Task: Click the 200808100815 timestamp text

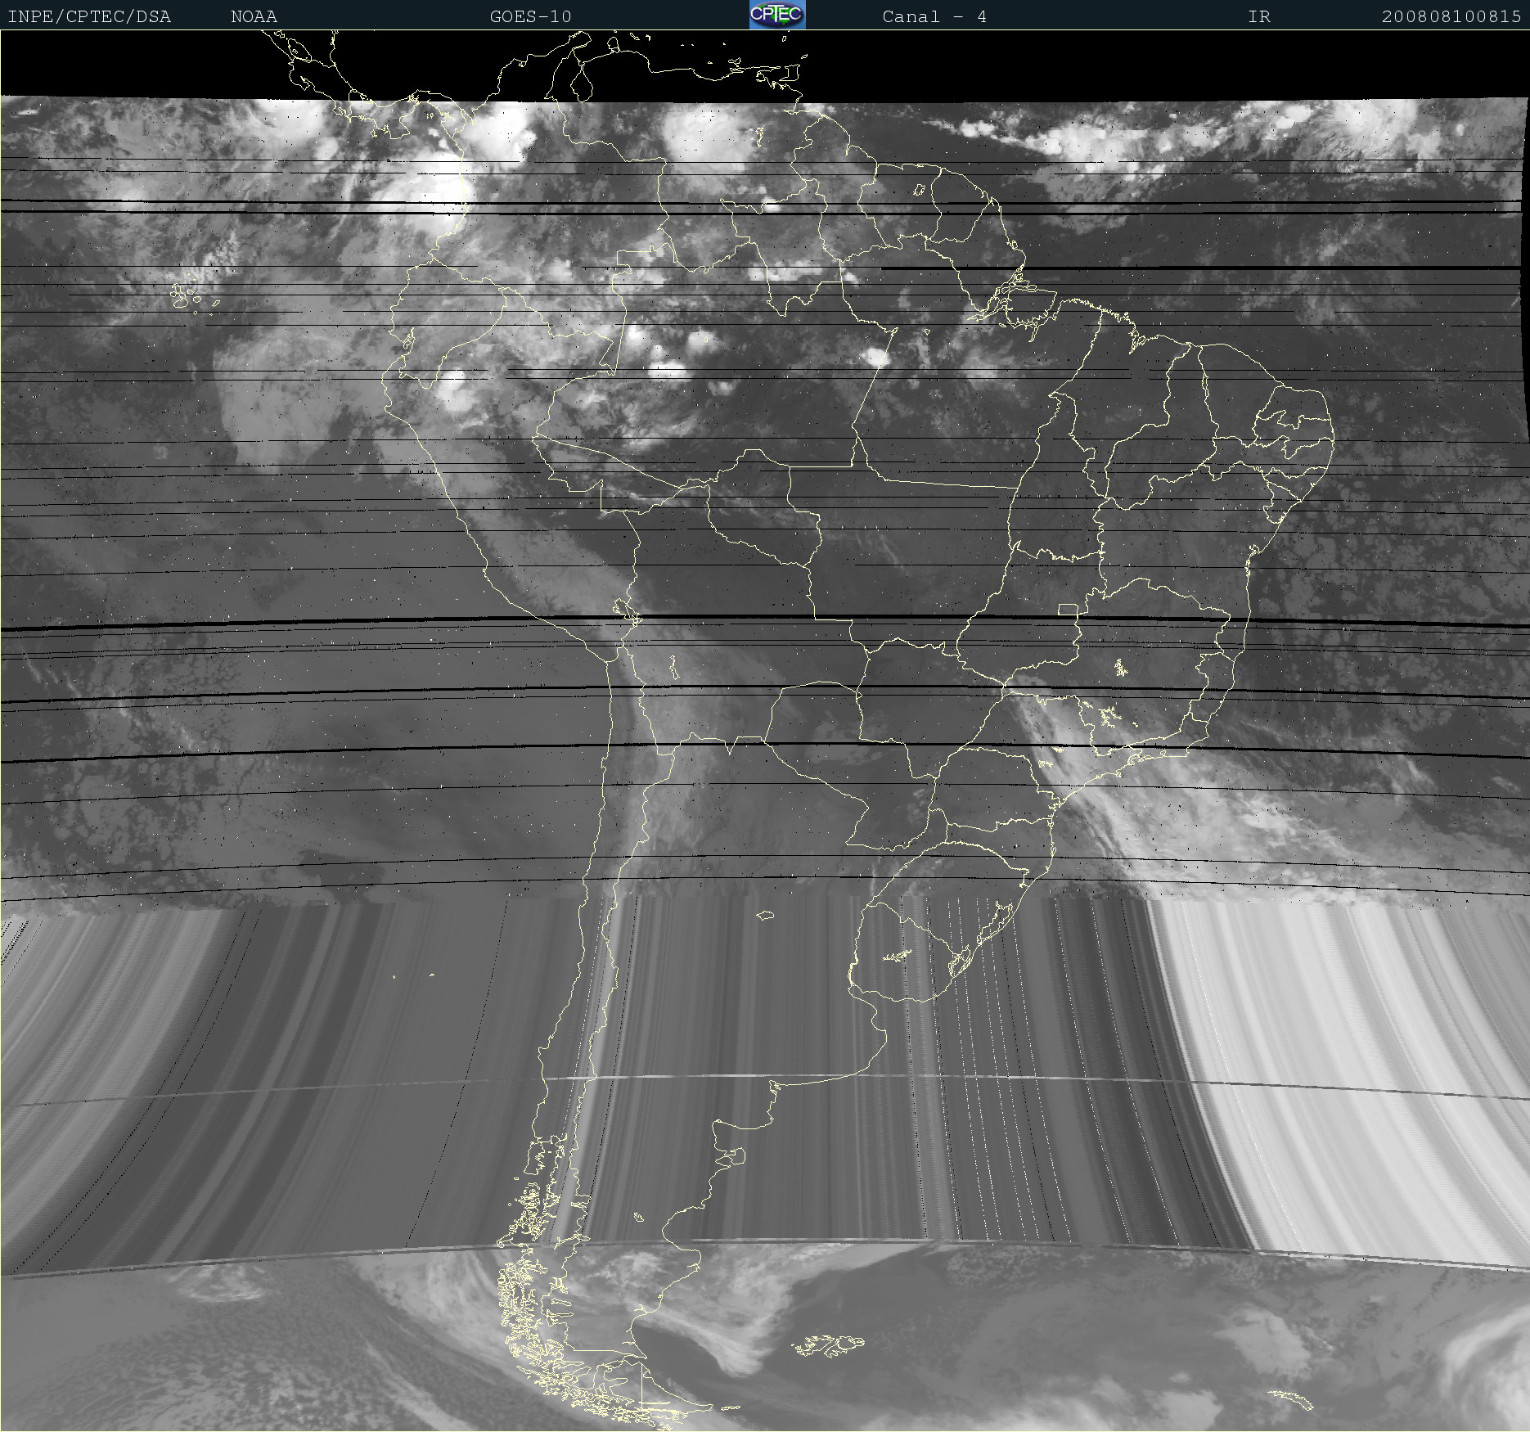Action: point(1451,16)
